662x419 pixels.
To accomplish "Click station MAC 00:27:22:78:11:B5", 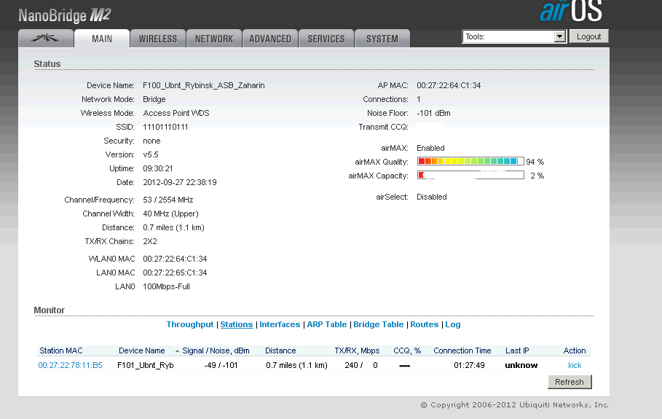I will point(70,365).
